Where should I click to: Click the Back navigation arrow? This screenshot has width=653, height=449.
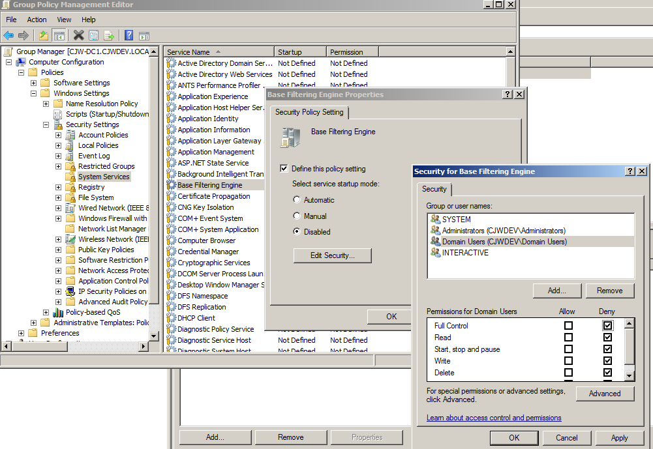(7, 35)
